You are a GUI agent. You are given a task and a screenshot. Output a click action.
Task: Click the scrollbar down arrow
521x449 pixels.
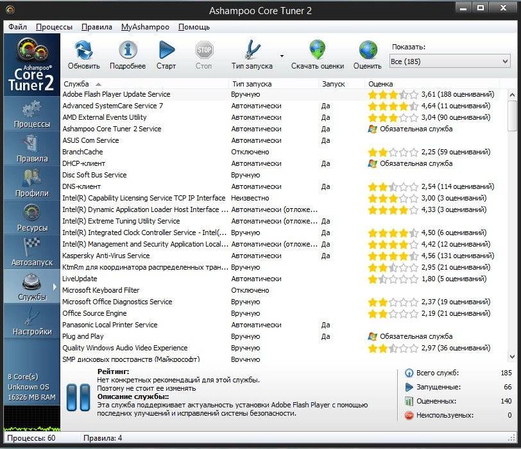(512, 357)
